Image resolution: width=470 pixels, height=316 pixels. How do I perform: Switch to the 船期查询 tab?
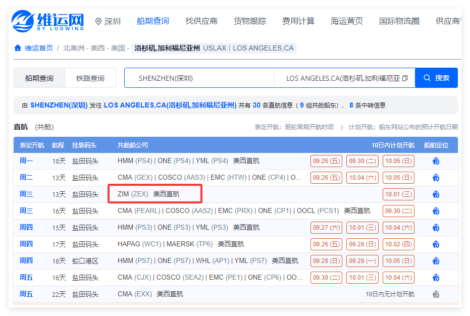(39, 78)
